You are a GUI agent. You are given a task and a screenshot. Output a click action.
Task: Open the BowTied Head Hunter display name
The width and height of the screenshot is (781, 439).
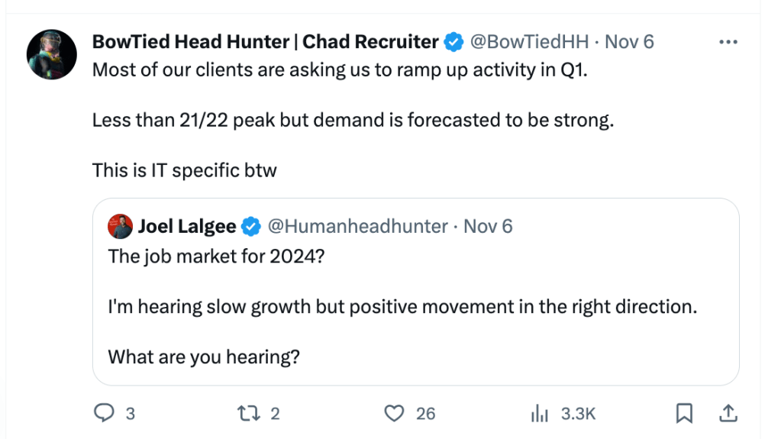265,41
